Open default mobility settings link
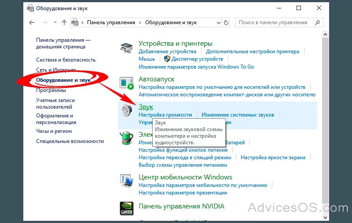The height and width of the screenshot is (223, 352). (x=203, y=185)
